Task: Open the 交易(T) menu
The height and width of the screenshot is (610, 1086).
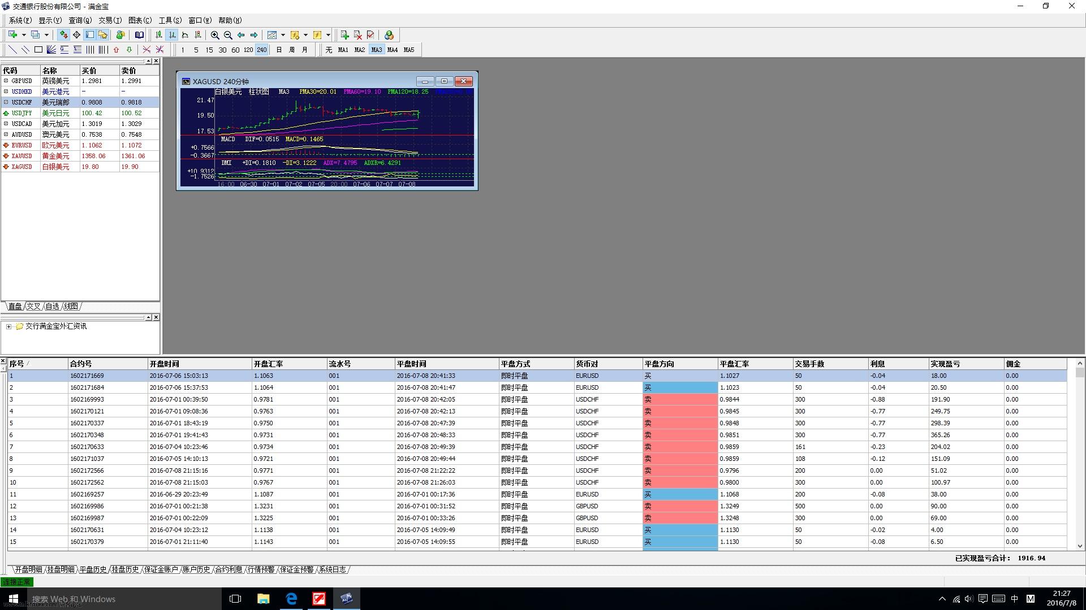Action: [110, 20]
